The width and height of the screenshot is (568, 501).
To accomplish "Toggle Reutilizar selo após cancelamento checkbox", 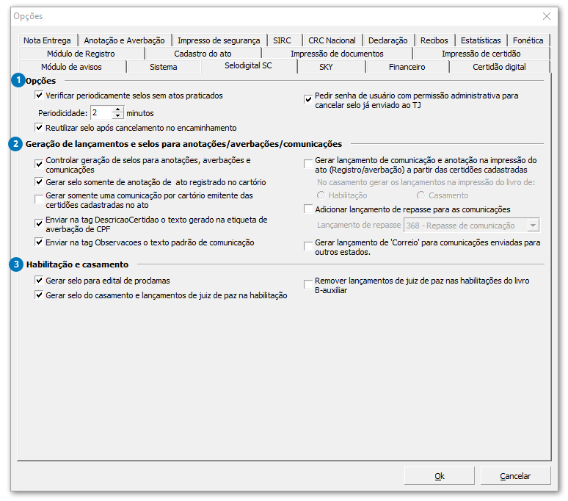I will point(39,128).
